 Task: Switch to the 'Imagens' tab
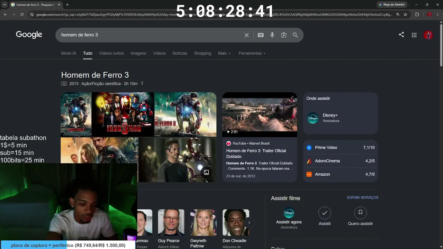pos(138,53)
